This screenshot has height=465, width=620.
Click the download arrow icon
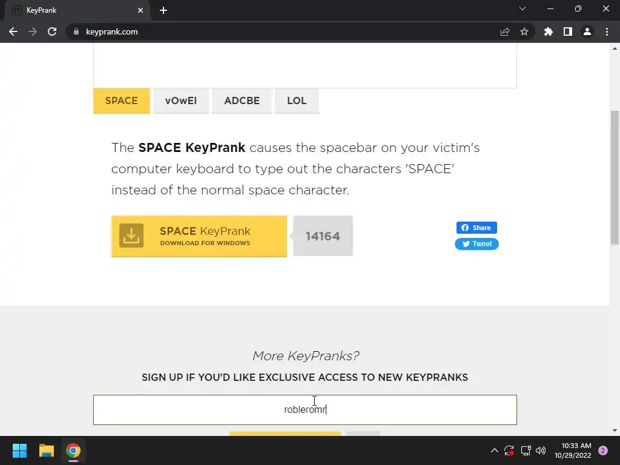131,236
